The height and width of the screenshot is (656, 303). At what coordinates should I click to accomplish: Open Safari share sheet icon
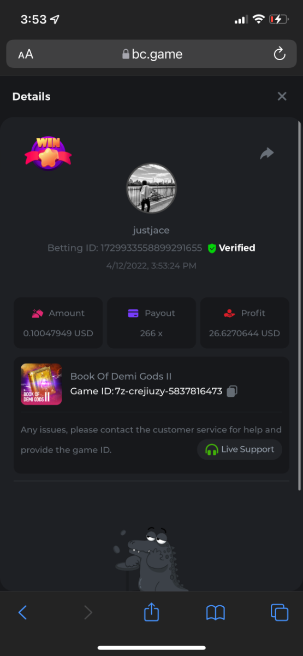(151, 612)
